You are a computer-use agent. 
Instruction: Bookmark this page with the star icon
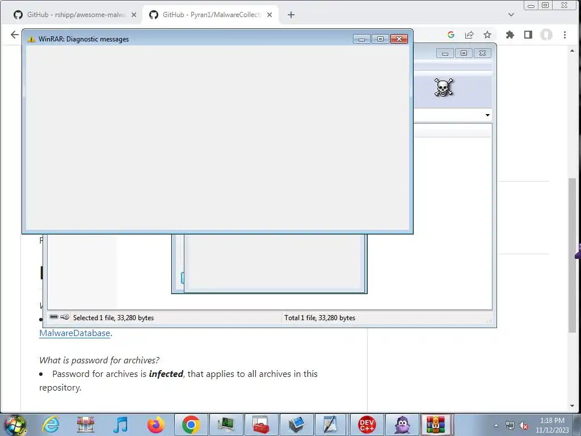tap(487, 35)
